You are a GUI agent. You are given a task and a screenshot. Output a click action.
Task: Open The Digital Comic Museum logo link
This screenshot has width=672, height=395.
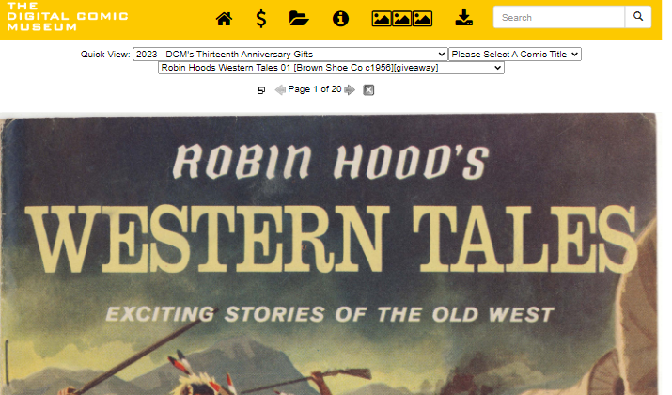point(68,16)
